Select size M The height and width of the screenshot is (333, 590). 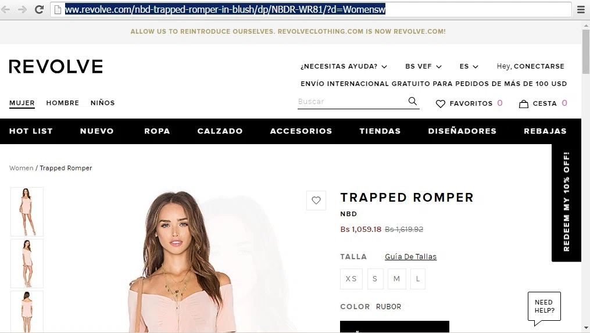pyautogui.click(x=396, y=279)
